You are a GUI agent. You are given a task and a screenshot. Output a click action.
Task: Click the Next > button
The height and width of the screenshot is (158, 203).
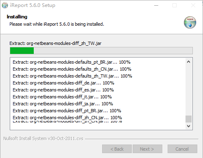click(147, 149)
